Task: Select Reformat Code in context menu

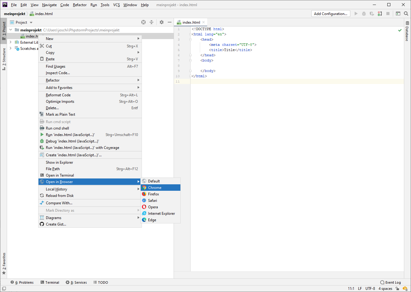Action: [58, 95]
